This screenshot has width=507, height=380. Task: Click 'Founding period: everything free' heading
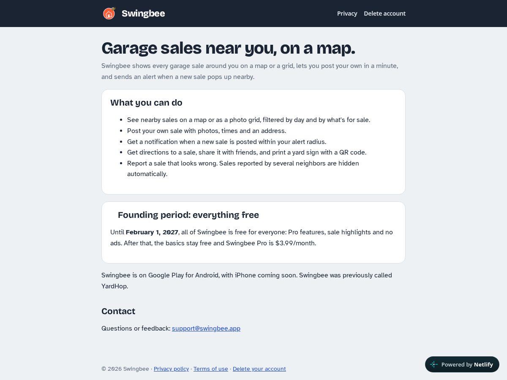pyautogui.click(x=188, y=215)
